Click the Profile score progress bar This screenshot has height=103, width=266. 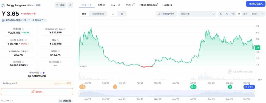point(59,83)
